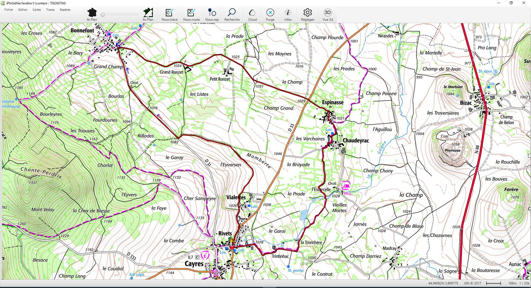This screenshot has width=531, height=288.
Task: Click the Ar.Plan background map icon
Action: pos(92,13)
